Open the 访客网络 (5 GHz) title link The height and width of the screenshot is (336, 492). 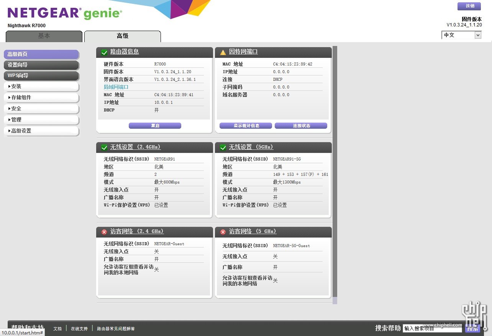click(253, 231)
